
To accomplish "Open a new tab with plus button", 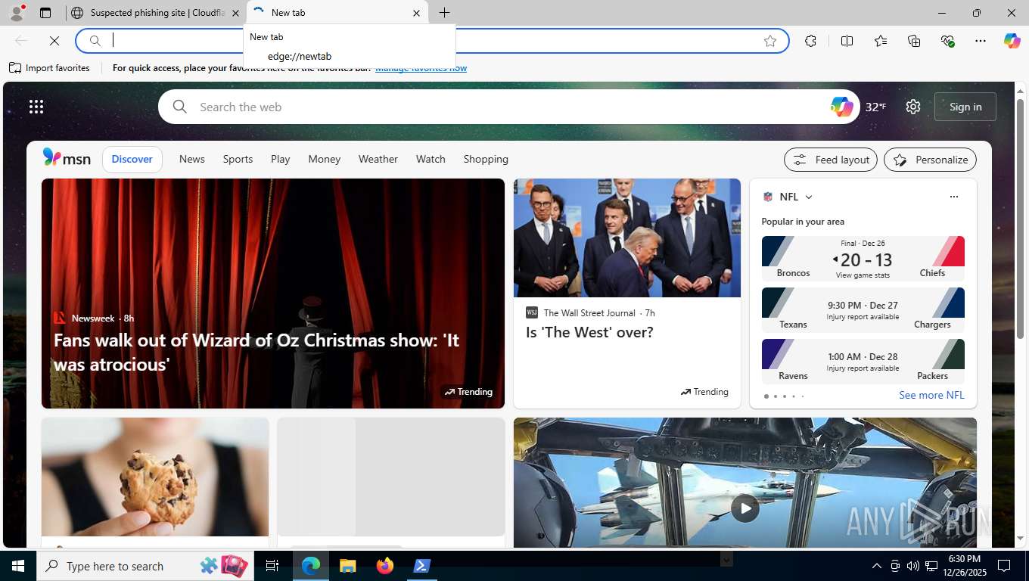I will click(x=444, y=13).
